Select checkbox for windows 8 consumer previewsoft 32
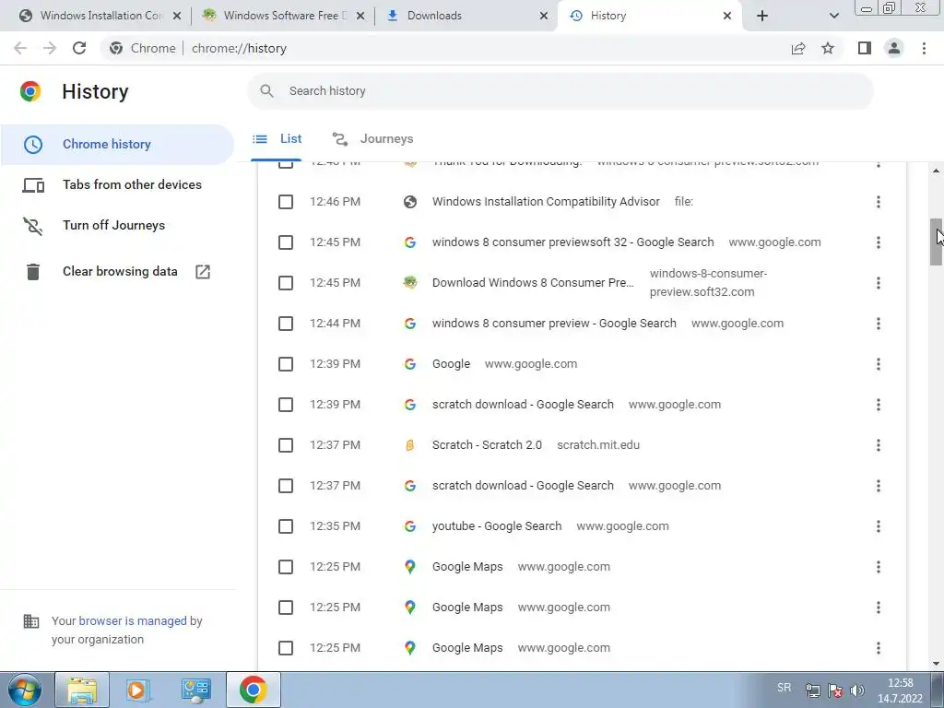Image resolution: width=944 pixels, height=708 pixels. tap(286, 242)
